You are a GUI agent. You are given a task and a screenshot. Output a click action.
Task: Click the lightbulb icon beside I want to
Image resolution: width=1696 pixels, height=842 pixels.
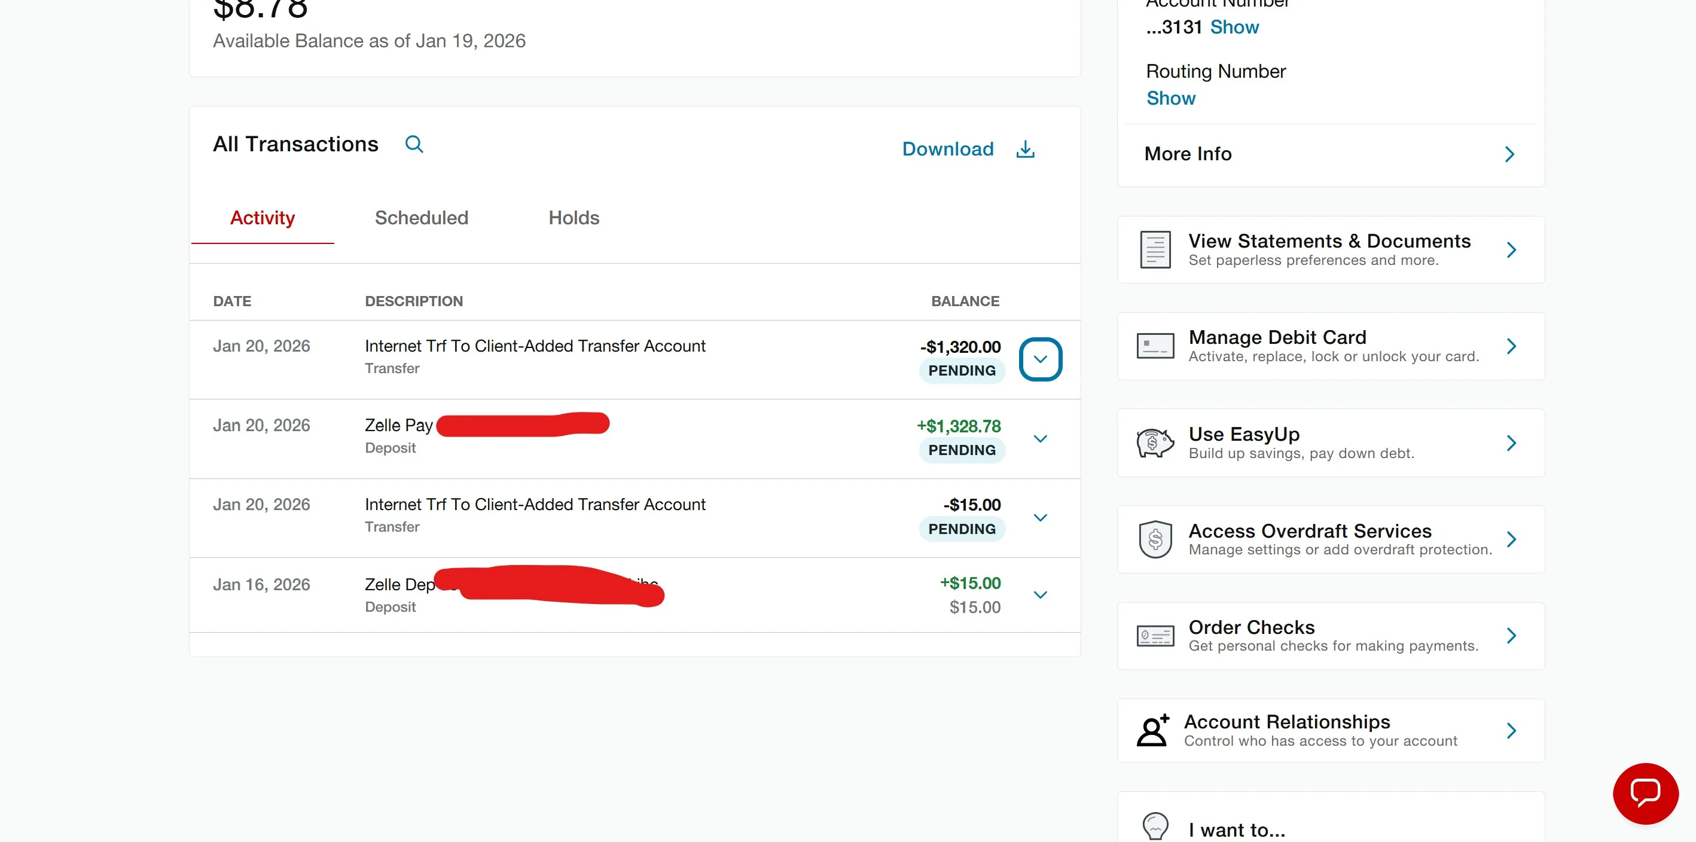click(x=1155, y=826)
